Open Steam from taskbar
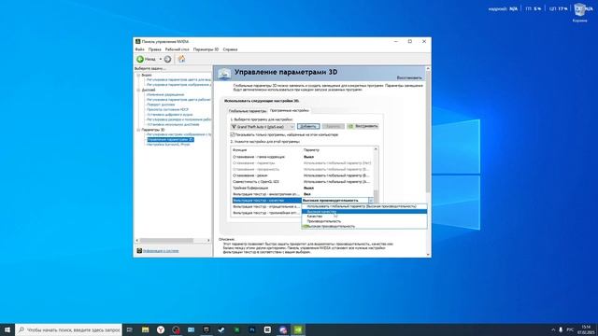The width and height of the screenshot is (598, 336). 221,329
